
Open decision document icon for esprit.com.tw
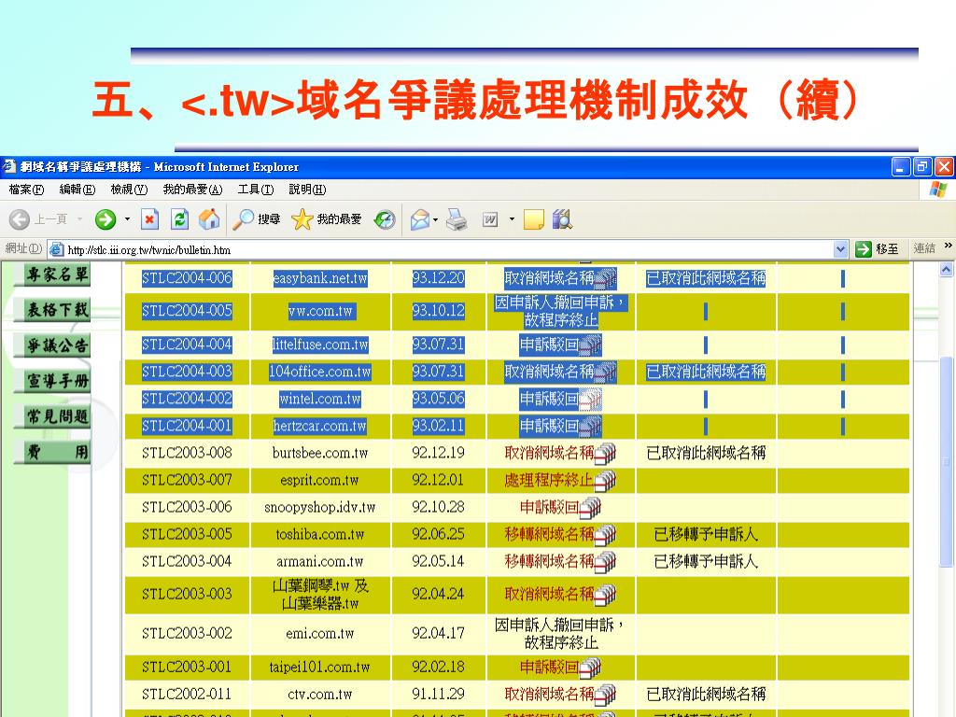click(605, 481)
